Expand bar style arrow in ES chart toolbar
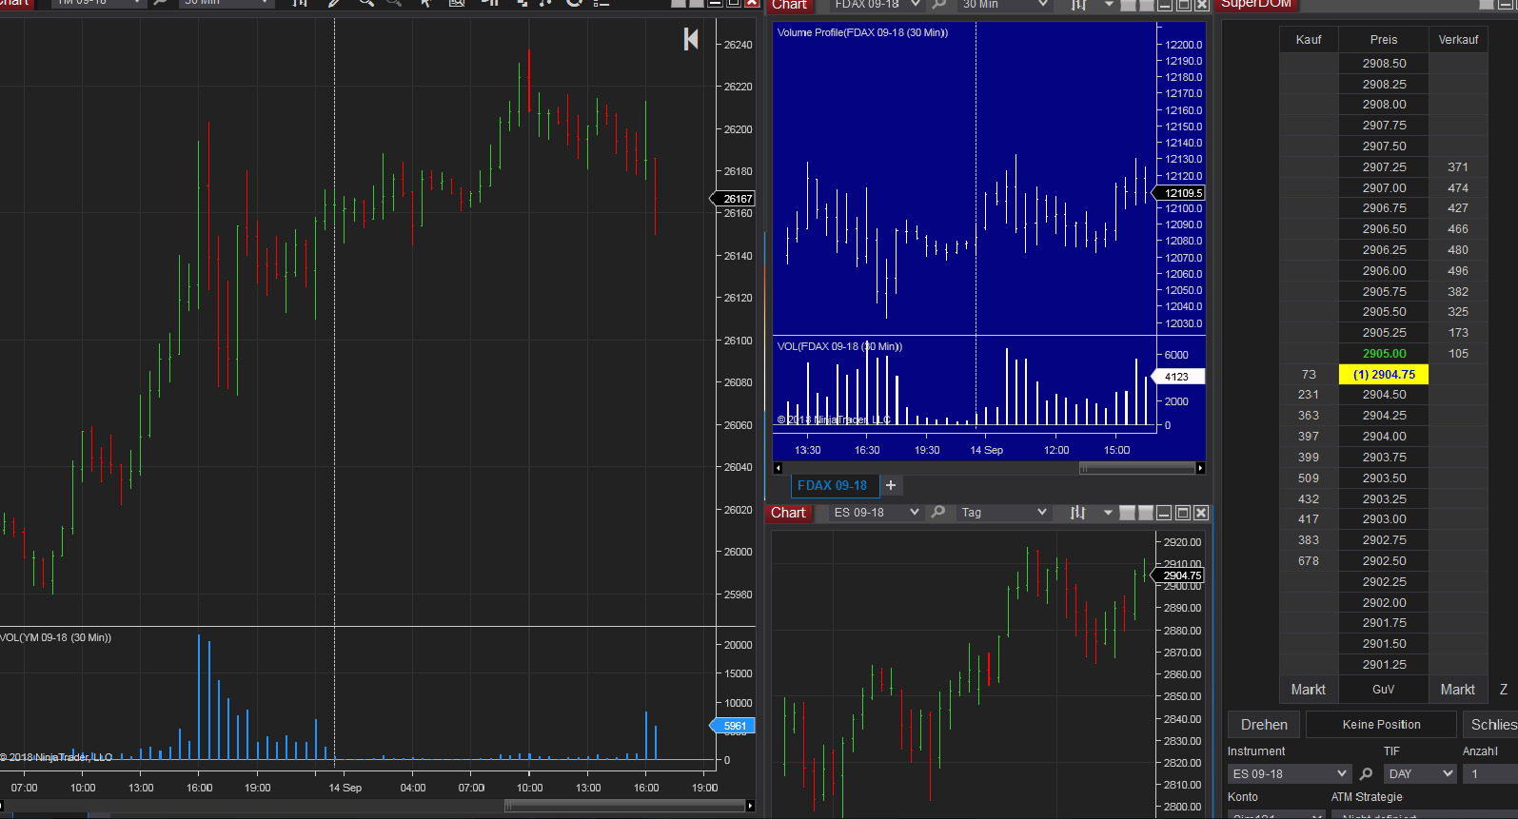Viewport: 1518px width, 819px height. [1108, 513]
